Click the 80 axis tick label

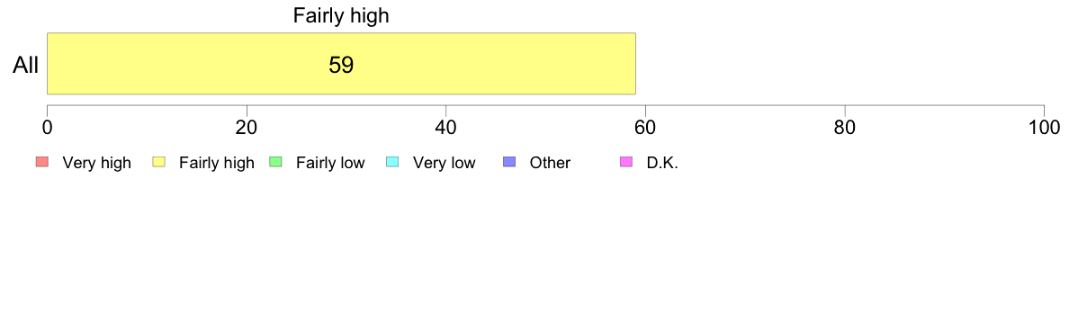845,128
